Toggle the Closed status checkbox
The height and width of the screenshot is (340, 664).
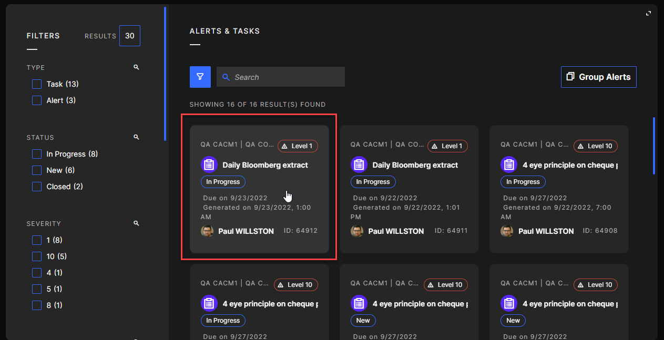tap(37, 187)
